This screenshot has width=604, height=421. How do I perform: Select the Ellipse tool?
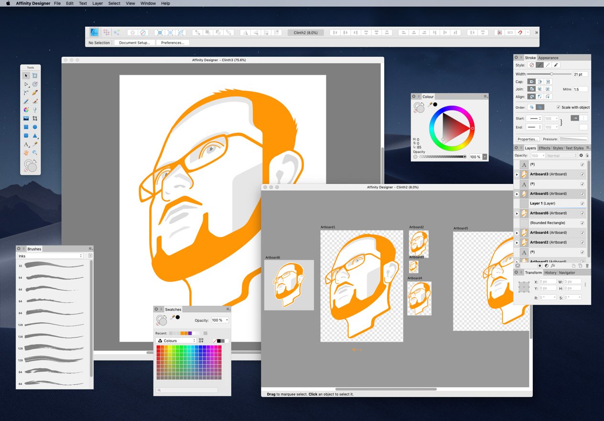(35, 127)
